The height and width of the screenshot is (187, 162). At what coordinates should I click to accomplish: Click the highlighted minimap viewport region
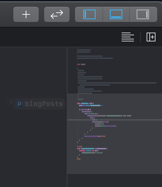tap(115, 134)
